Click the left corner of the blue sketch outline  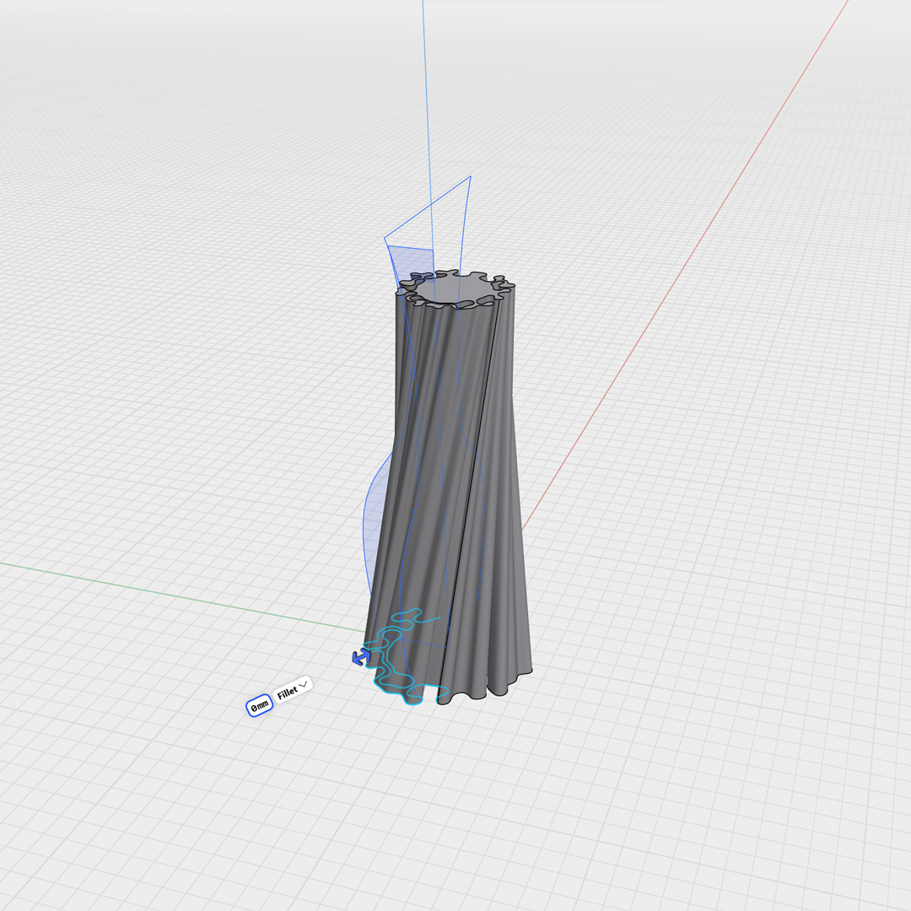[385, 240]
